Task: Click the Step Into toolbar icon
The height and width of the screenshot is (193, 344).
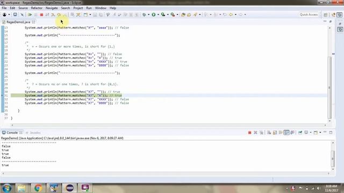Action: pos(53,14)
